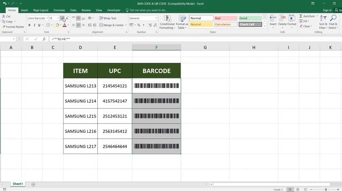Apply Comma Style icon
Viewport: 342px width, 192px height.
144,25
